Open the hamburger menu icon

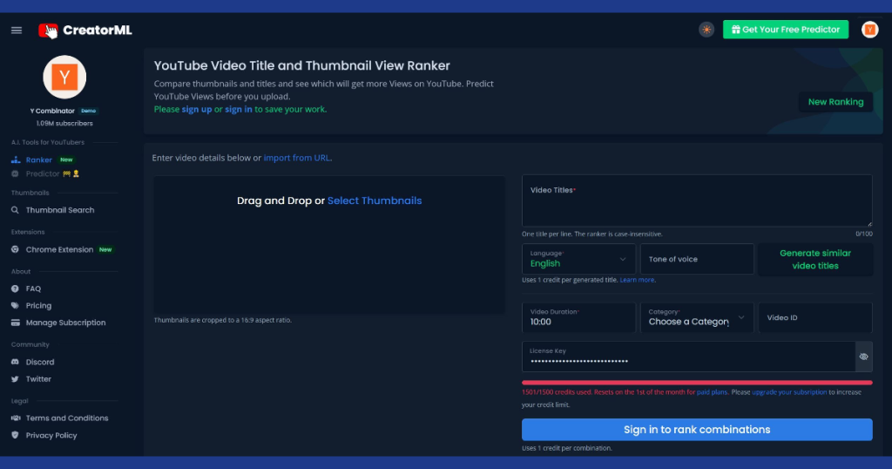17,31
